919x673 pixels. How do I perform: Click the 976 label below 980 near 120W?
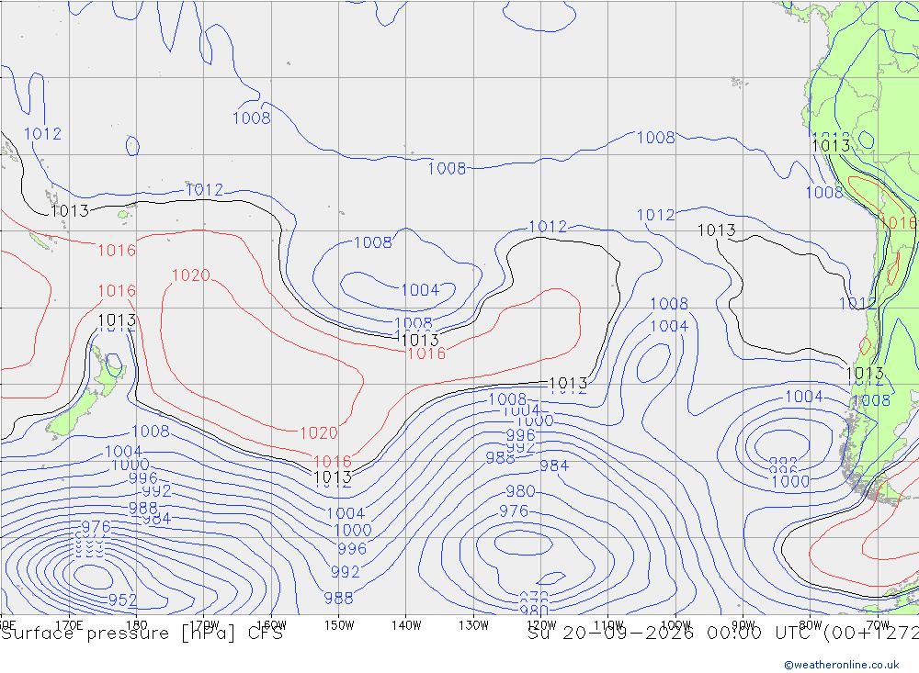pos(514,511)
